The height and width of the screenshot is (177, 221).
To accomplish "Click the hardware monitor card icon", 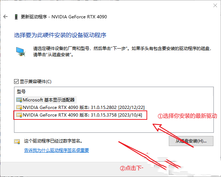I will pyautogui.click(x=21, y=52).
